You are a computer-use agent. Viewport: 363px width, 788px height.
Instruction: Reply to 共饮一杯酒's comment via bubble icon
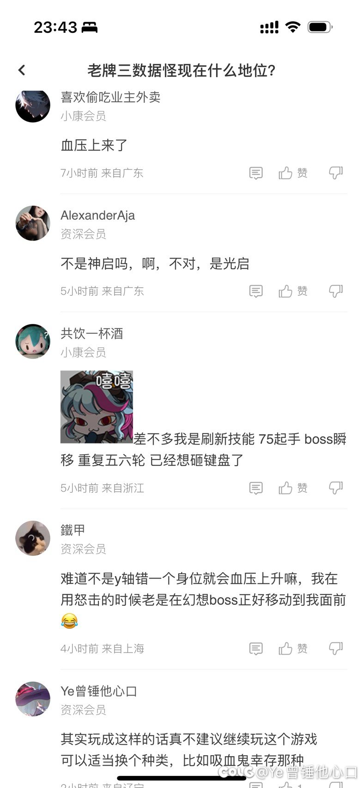click(x=256, y=488)
